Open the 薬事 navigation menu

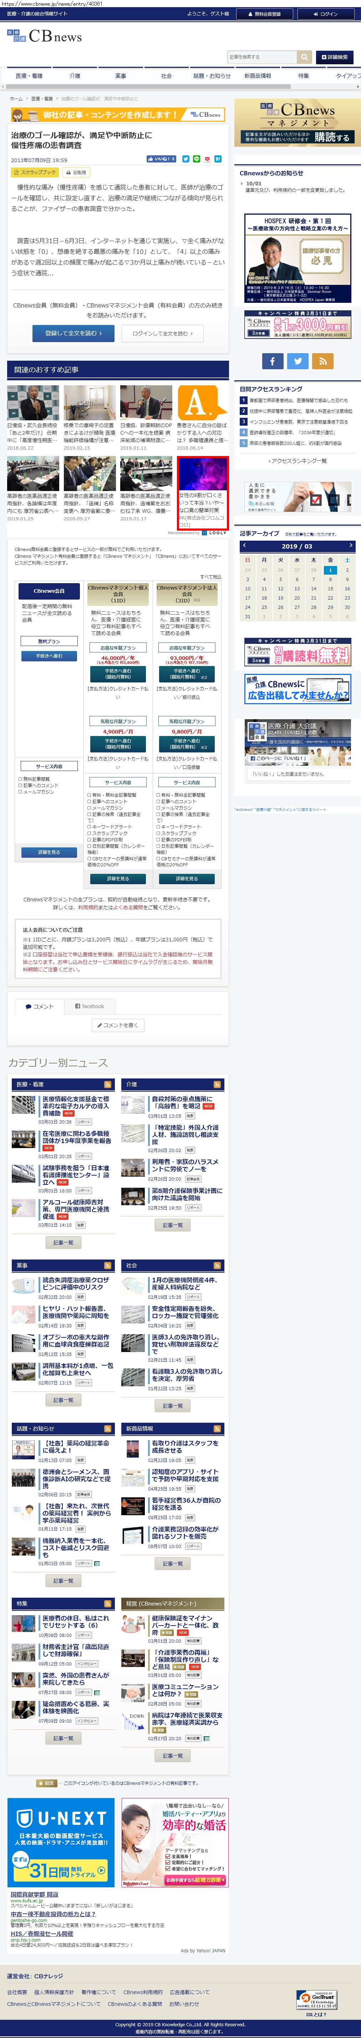(x=120, y=76)
